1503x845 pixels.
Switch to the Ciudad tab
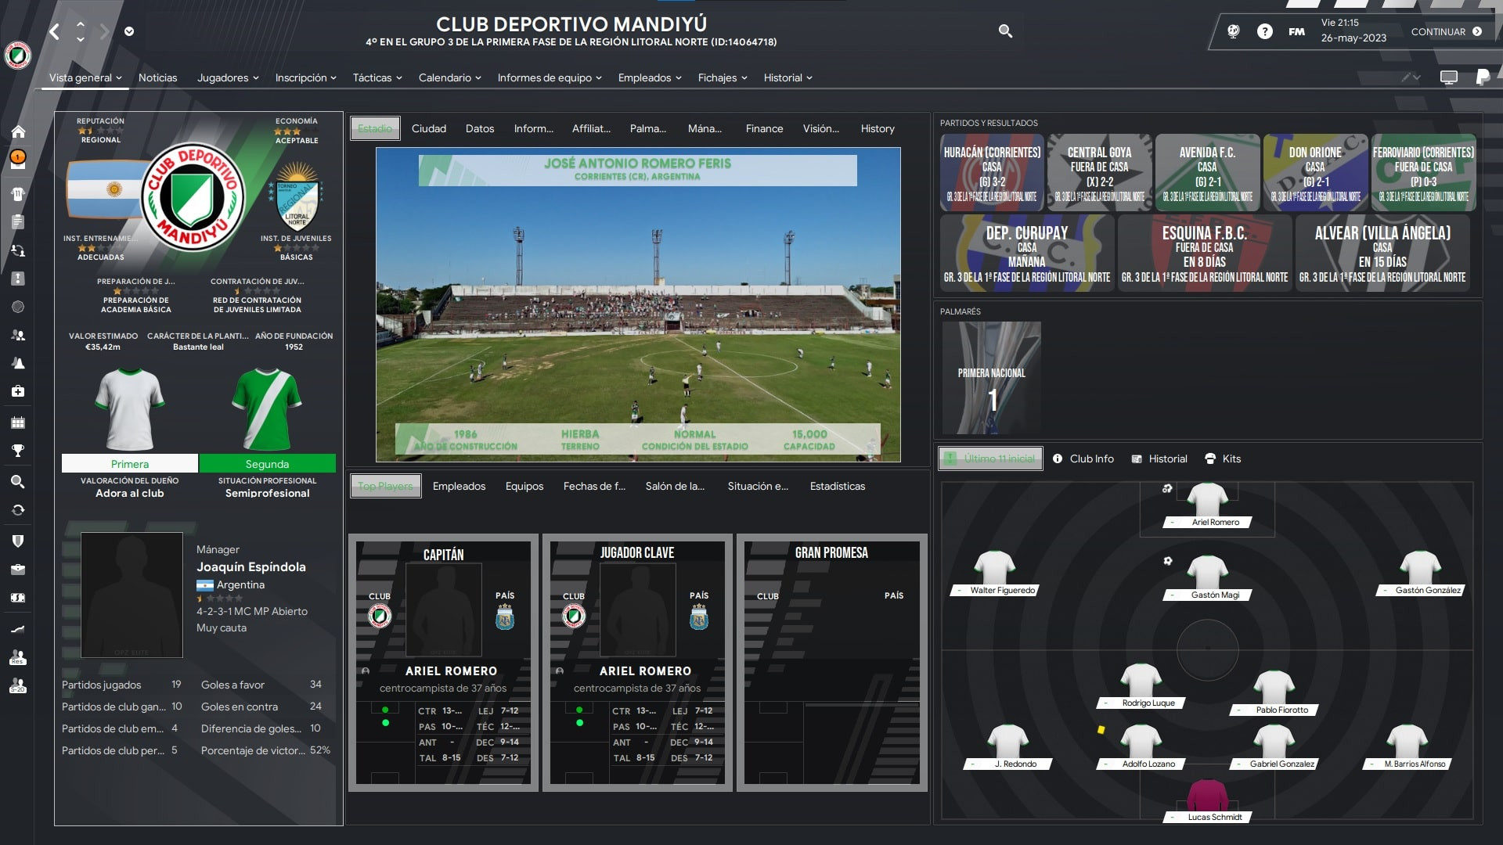[429, 128]
